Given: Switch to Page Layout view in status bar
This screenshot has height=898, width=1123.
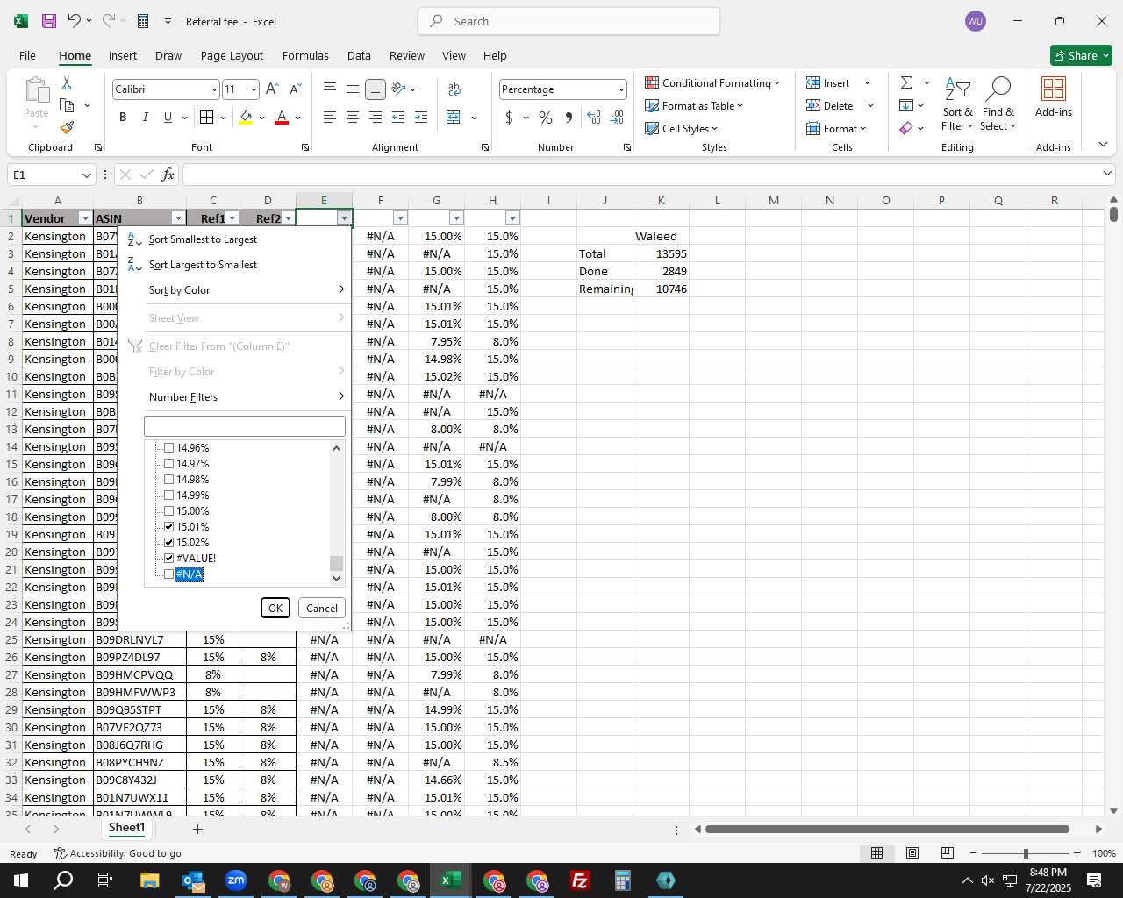Looking at the screenshot, I should pos(912,853).
